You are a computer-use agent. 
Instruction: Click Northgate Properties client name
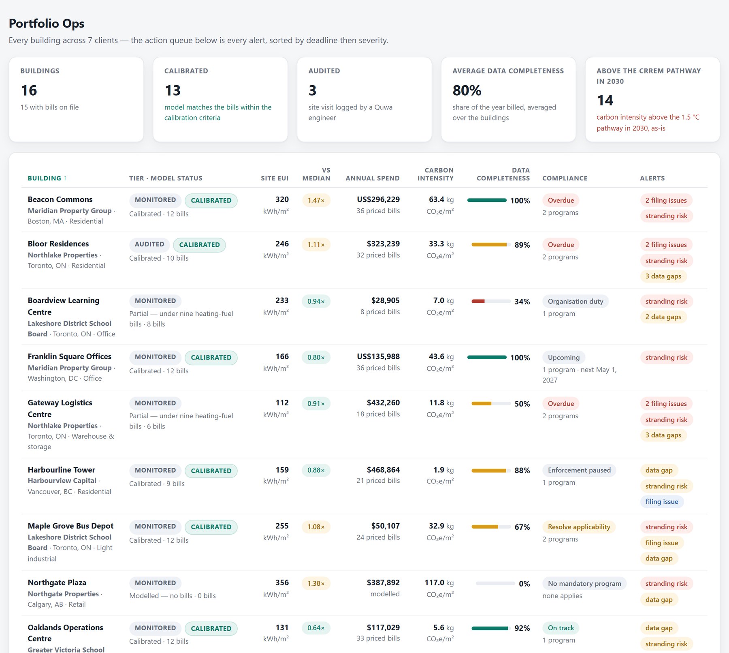tap(63, 594)
